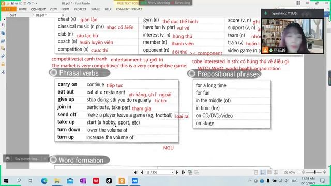Switch to VooV Meeting on taskbar
Image resolution: width=331 pixels, height=186 pixels.
(134, 181)
